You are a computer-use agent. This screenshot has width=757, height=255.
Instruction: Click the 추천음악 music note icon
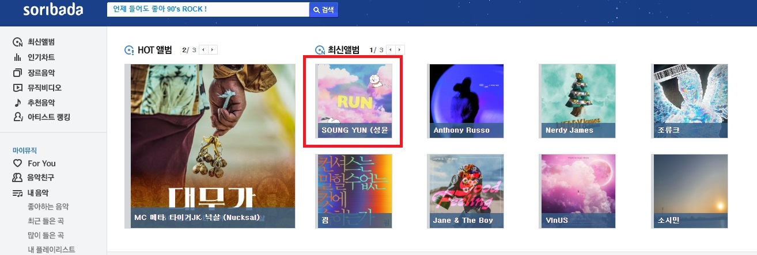point(17,102)
